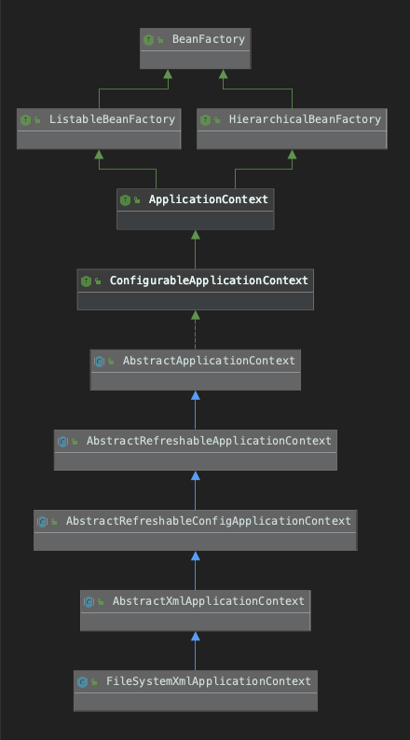Click the AbstractRefreshableConfigApplicationContext abstract class icon
The width and height of the screenshot is (410, 740).
(43, 522)
